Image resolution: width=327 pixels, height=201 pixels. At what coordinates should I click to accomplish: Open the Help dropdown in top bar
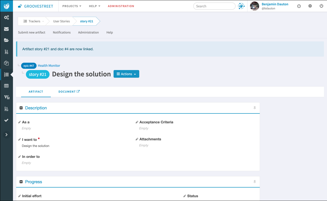(95, 6)
